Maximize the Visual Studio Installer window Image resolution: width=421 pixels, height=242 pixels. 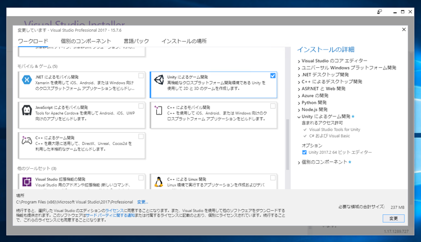pos(403,12)
